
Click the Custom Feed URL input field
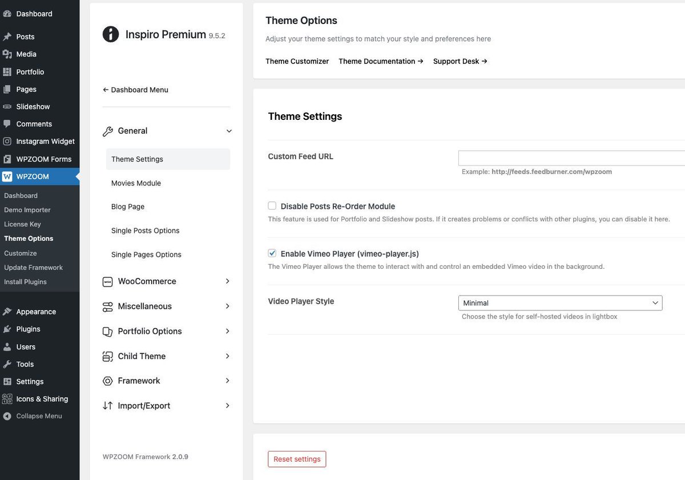click(571, 158)
